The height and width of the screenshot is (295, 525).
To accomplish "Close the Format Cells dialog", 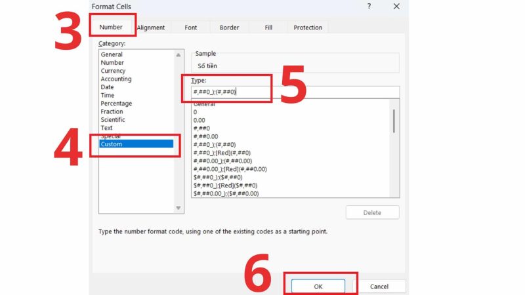I will tap(396, 7).
